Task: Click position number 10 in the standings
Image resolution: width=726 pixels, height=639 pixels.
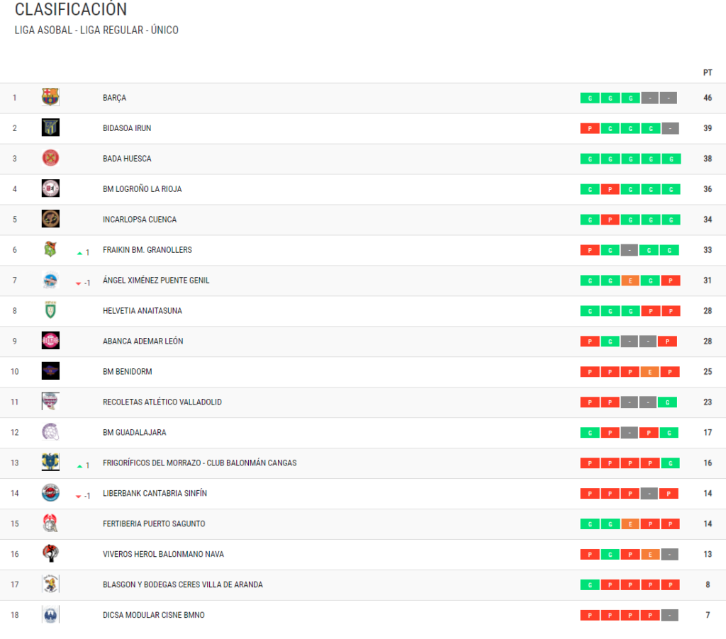Action: 15,371
